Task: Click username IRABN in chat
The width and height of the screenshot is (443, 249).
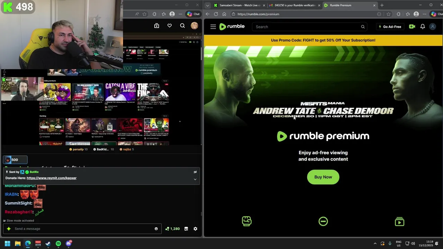Action: click(11, 194)
